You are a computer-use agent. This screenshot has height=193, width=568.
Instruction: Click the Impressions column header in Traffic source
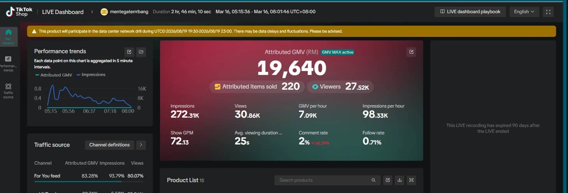click(x=112, y=163)
